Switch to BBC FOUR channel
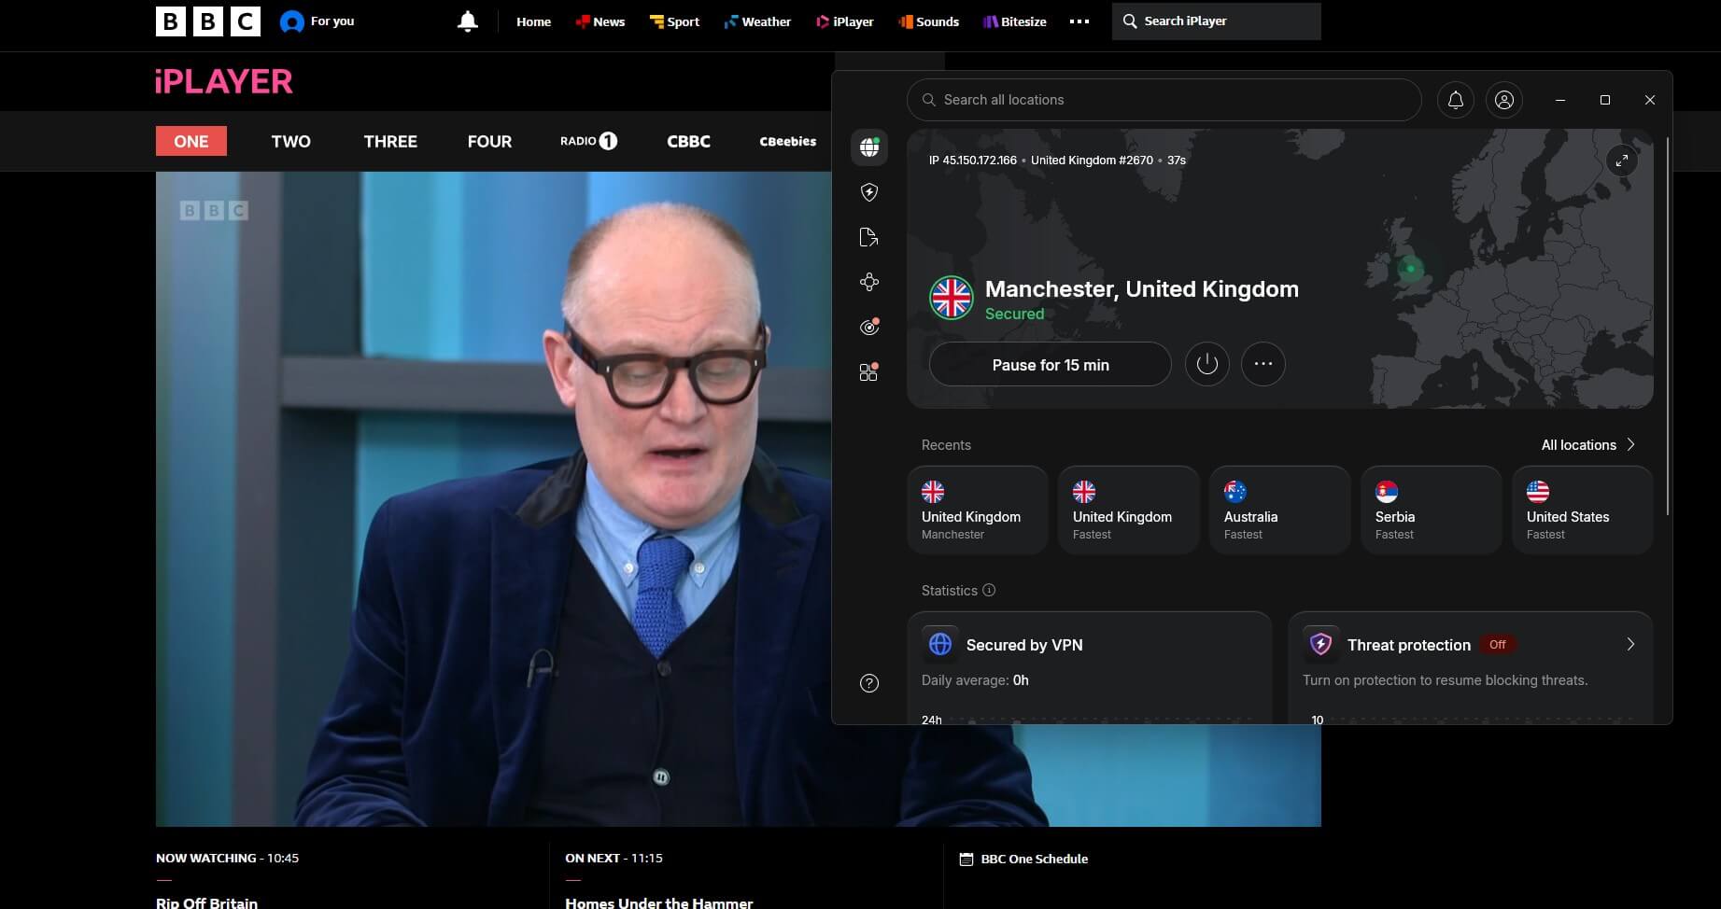This screenshot has height=909, width=1721. pos(489,141)
